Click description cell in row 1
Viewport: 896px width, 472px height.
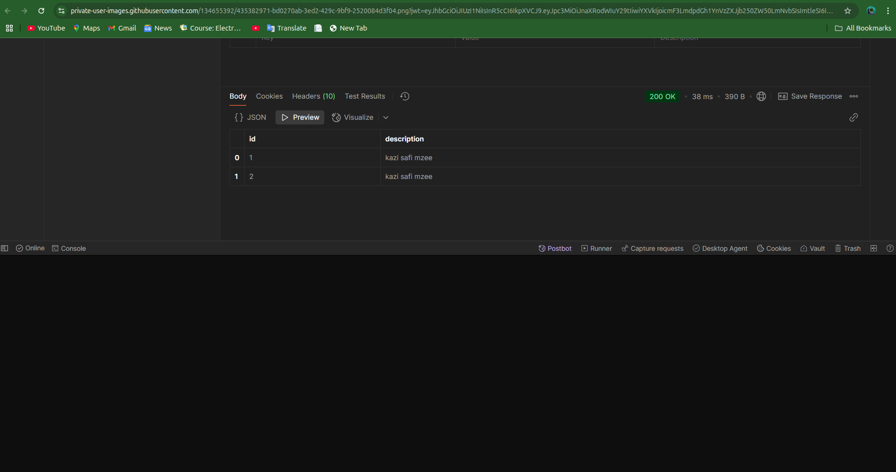pos(620,177)
